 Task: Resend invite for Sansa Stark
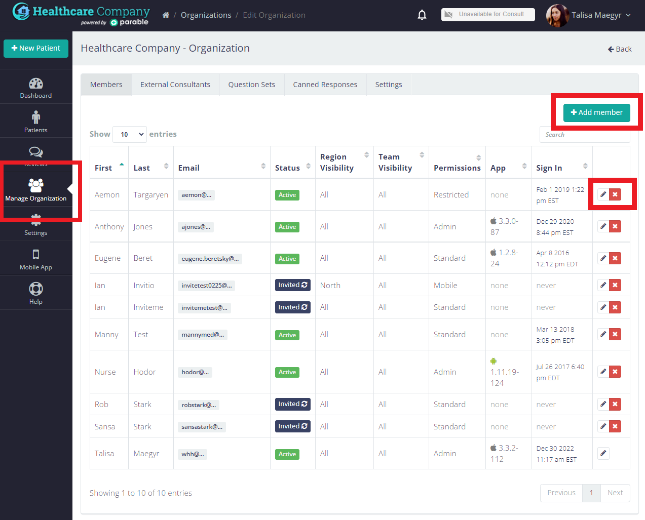pos(293,426)
